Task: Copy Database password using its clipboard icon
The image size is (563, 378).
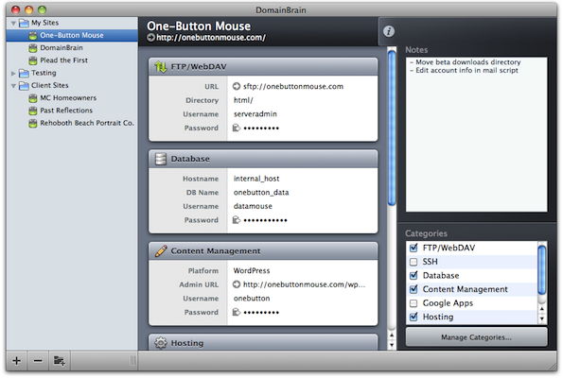Action: click(x=237, y=220)
